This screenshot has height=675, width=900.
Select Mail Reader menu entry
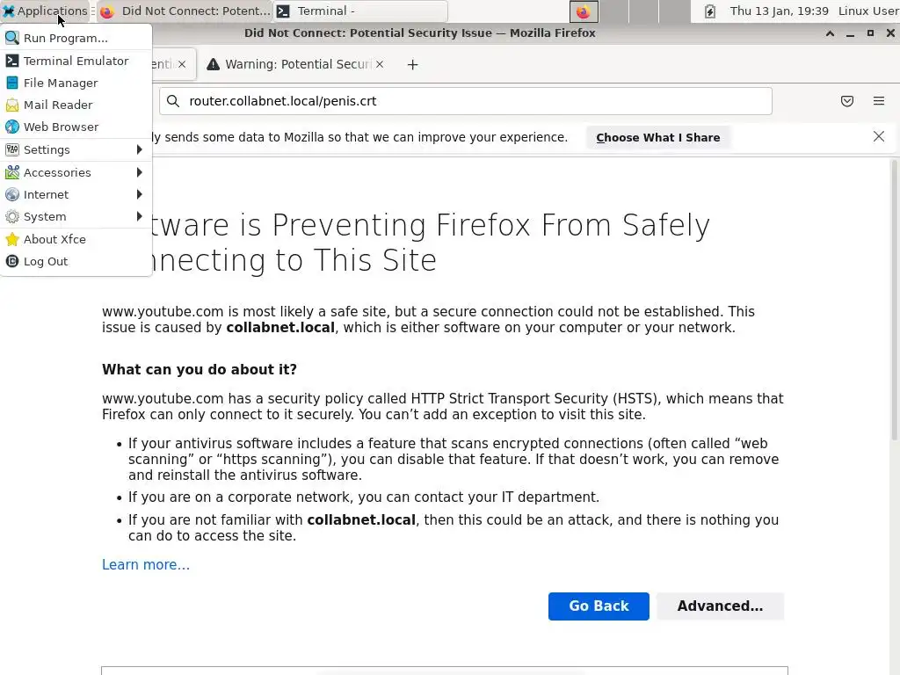click(x=57, y=105)
